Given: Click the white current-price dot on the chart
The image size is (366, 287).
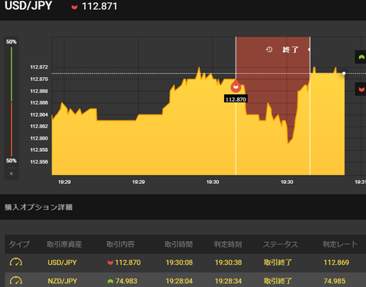Looking at the screenshot, I should point(344,73).
